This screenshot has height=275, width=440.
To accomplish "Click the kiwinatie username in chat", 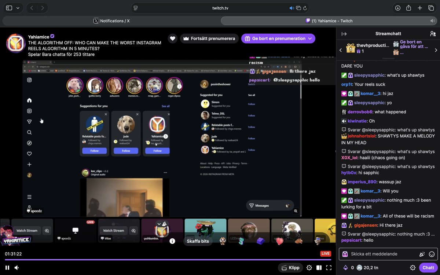I will (357, 121).
